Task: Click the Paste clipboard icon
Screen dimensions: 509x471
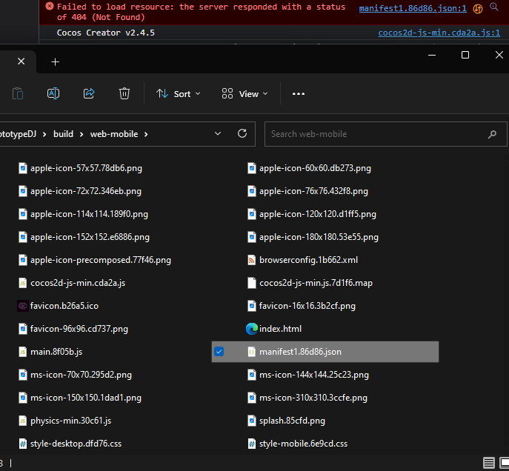Action: click(18, 93)
